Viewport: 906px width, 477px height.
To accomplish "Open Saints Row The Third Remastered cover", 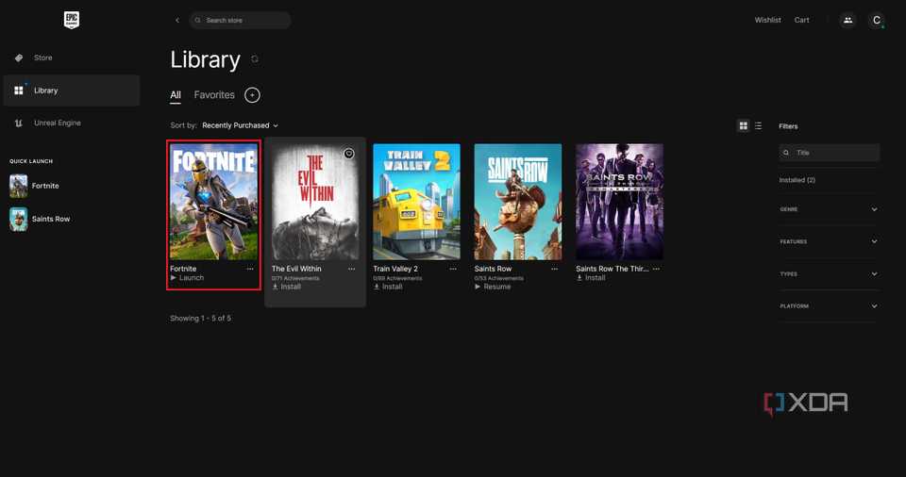I will coord(619,202).
